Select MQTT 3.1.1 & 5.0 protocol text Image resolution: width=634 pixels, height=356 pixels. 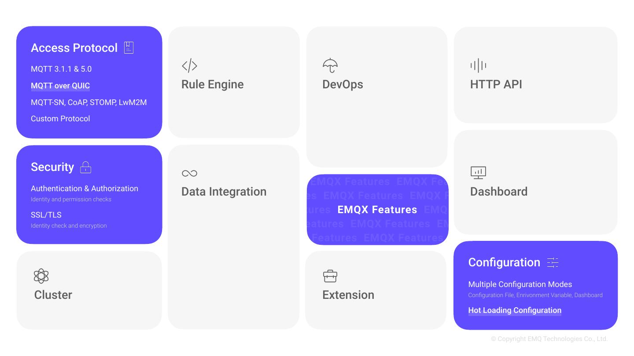(61, 69)
